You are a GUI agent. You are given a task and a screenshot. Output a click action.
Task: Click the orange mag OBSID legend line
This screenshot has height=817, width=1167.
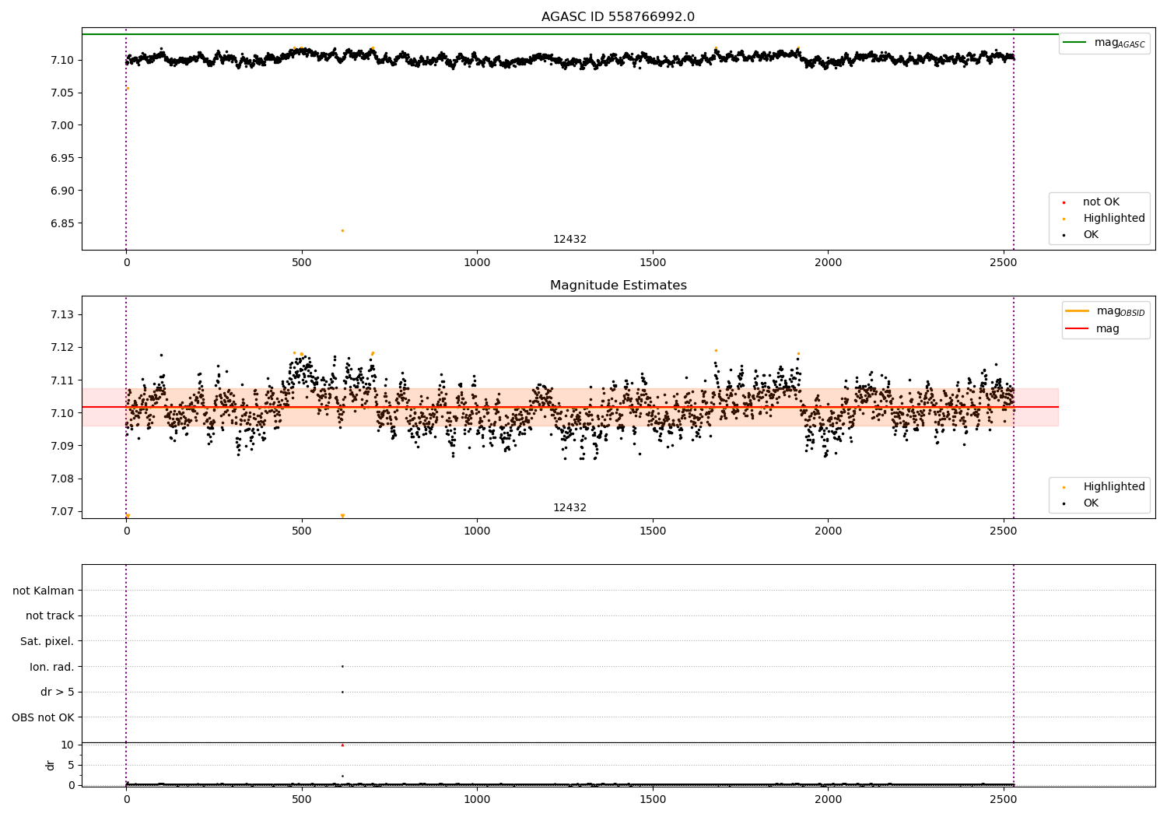pos(1078,310)
